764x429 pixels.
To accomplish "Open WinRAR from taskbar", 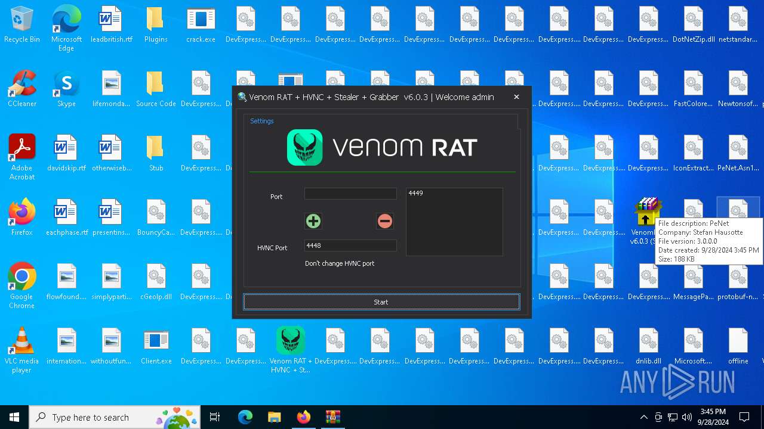I will point(332,417).
